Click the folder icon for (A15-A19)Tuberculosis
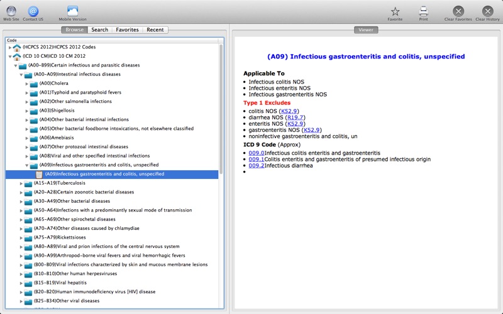Viewport: 503px width, 314px height. [x=28, y=183]
